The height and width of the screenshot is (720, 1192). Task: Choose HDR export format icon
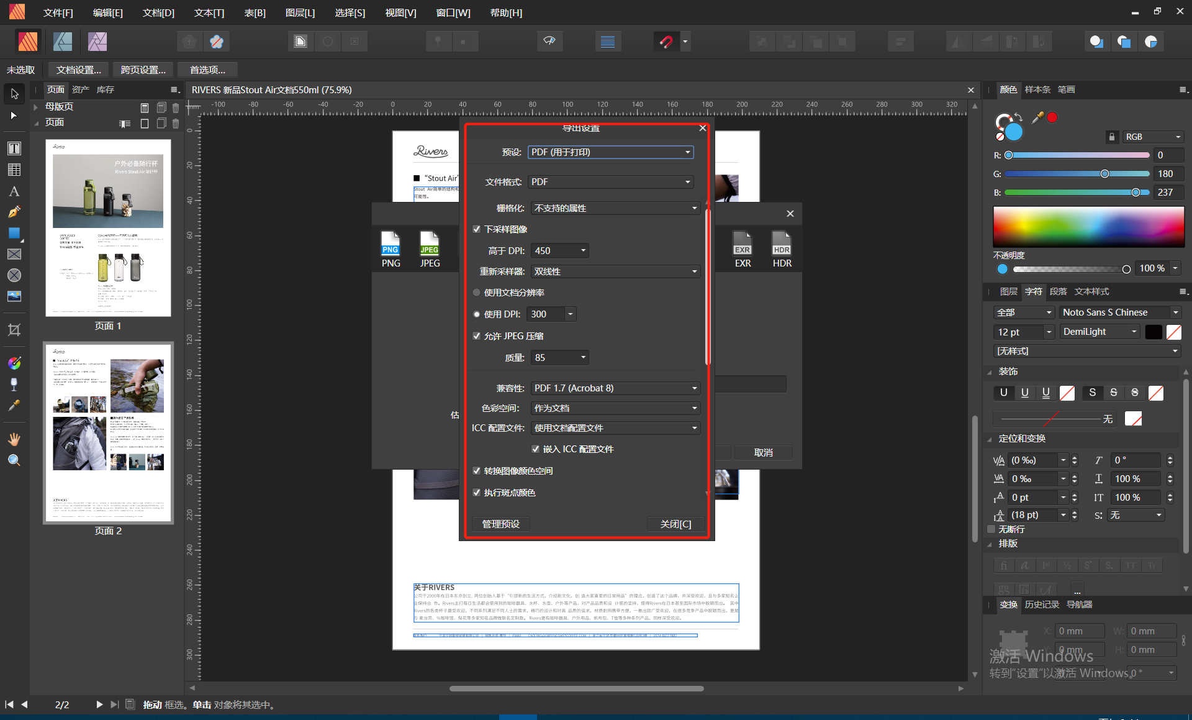click(782, 249)
